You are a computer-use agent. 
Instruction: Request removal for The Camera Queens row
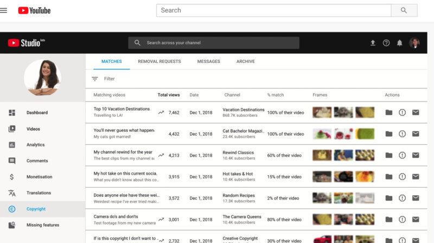pyautogui.click(x=402, y=220)
